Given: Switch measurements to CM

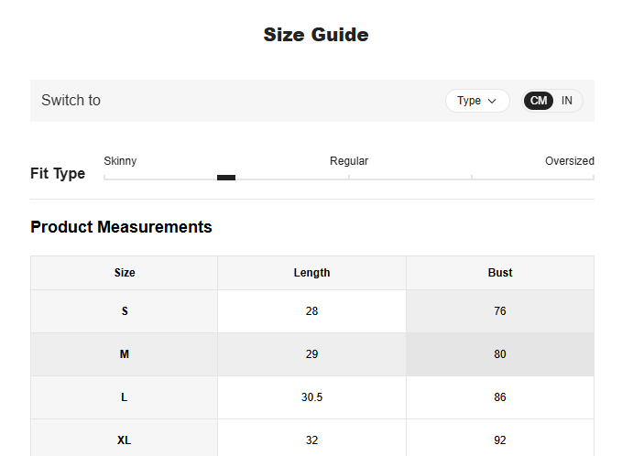Looking at the screenshot, I should [x=540, y=101].
